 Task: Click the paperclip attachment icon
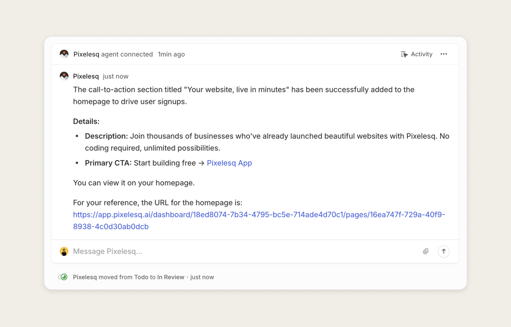pyautogui.click(x=425, y=251)
